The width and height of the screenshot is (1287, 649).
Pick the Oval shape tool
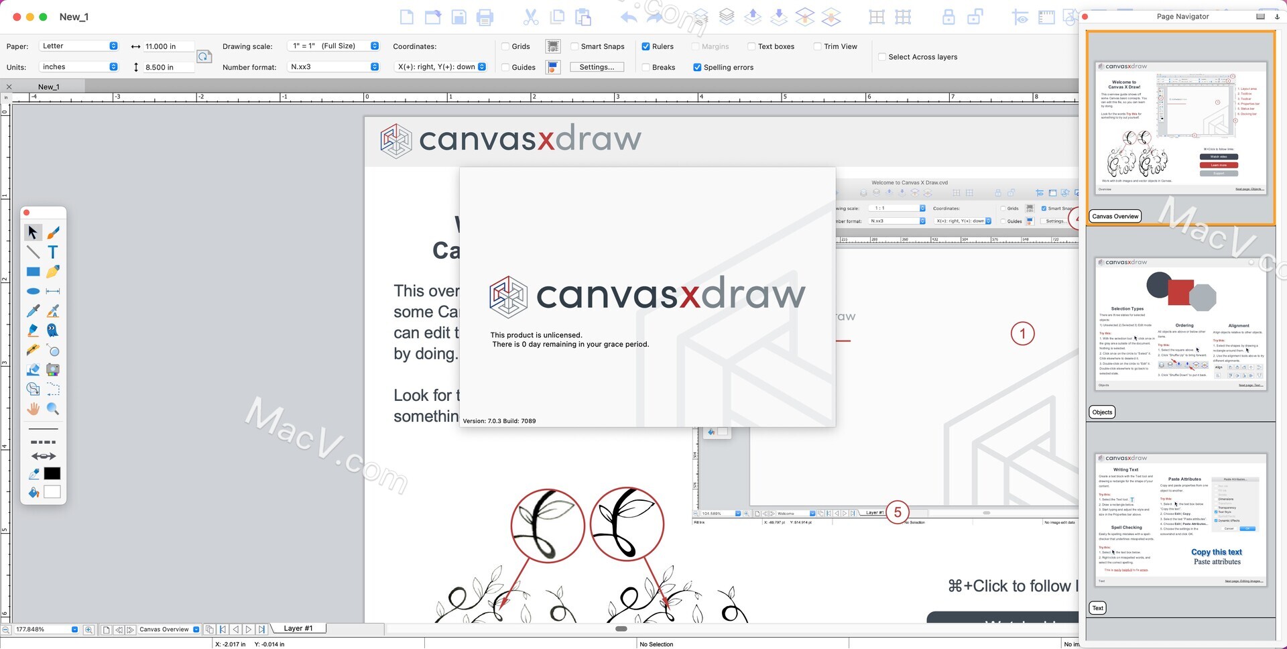pyautogui.click(x=32, y=291)
